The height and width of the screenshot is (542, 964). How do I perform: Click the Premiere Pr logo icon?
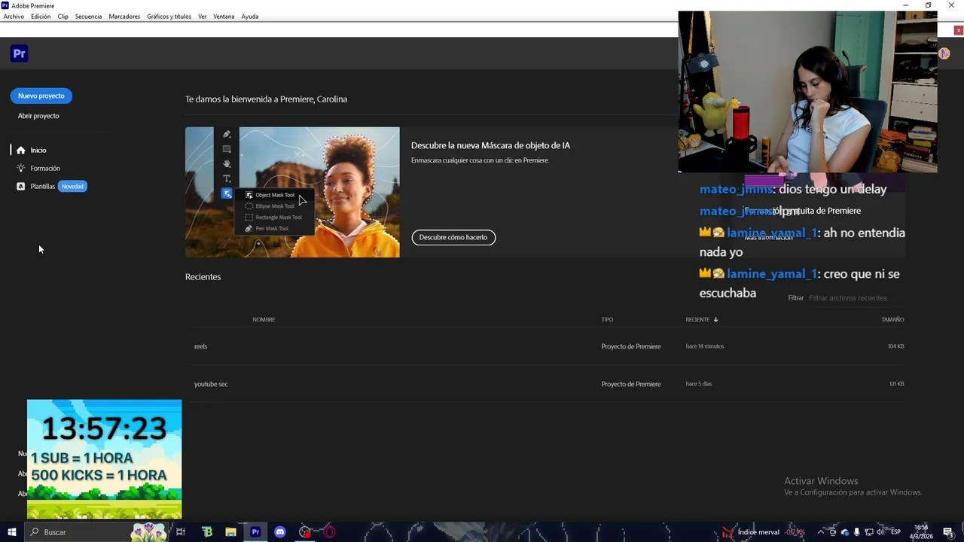click(20, 53)
